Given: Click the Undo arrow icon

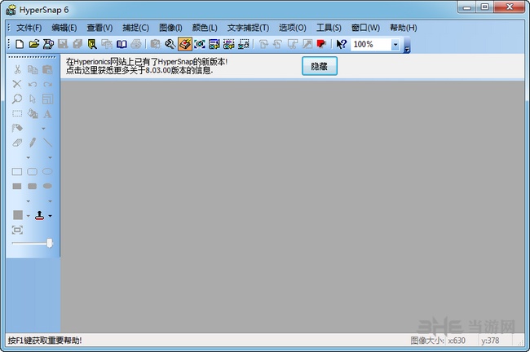Looking at the screenshot, I should pos(33,84).
